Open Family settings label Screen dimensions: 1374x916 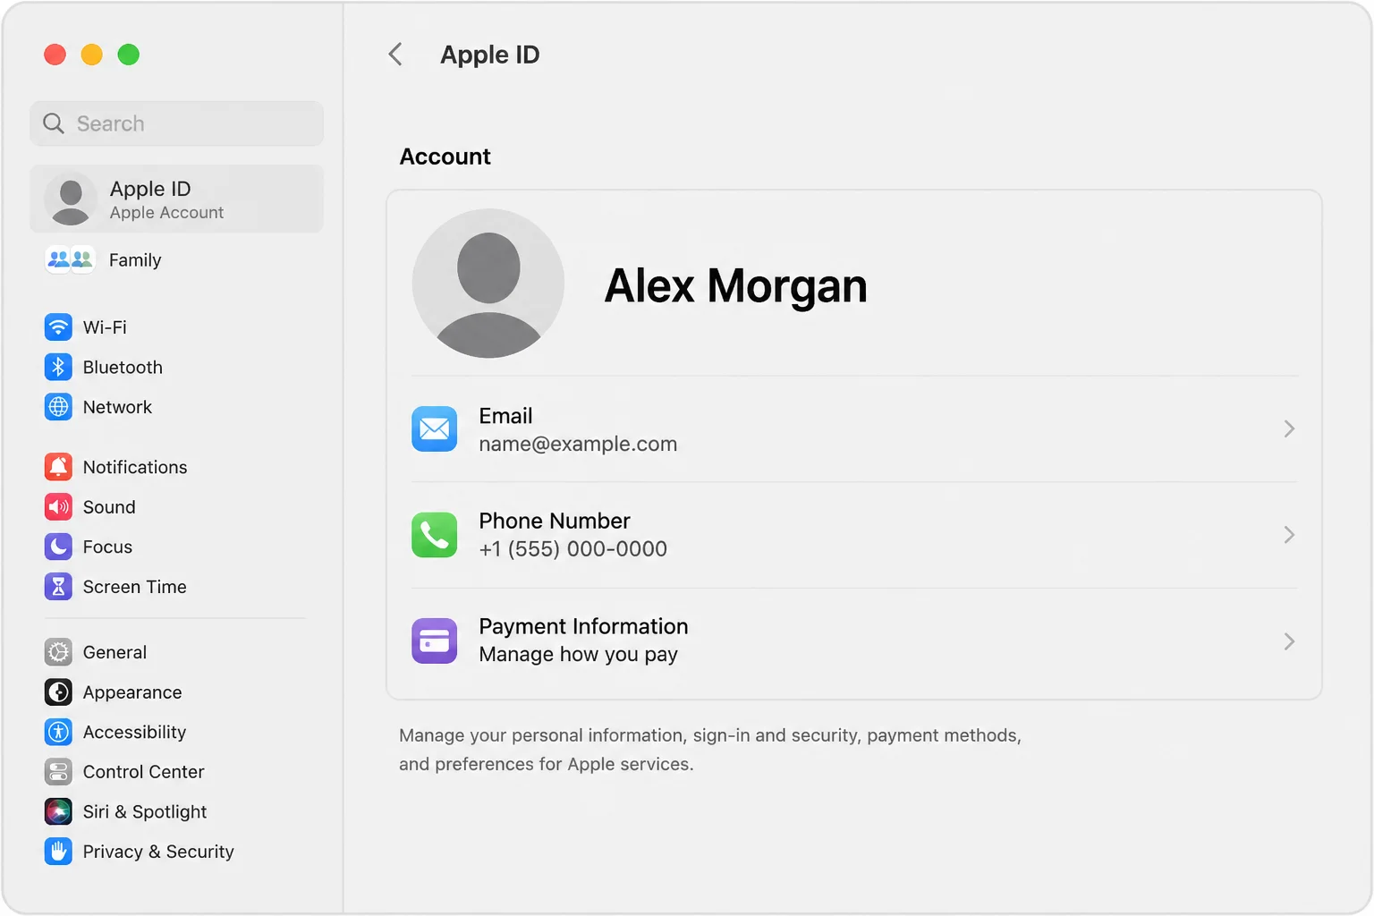[135, 260]
